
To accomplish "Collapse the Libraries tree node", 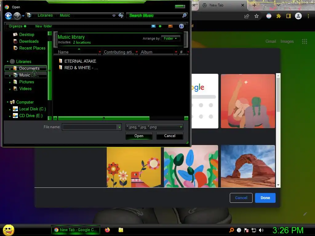I will coord(8,61).
